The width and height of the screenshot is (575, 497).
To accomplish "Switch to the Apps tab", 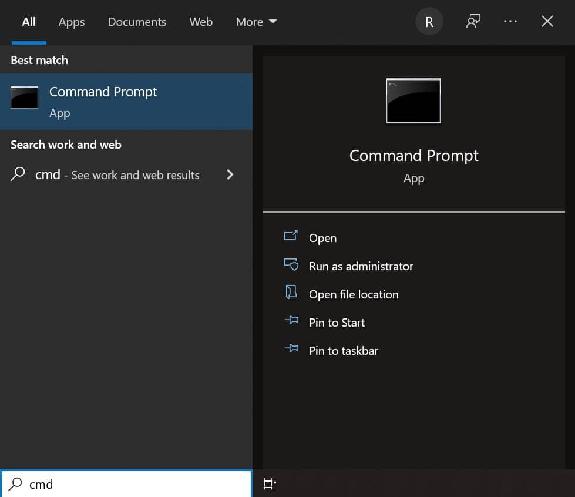I will (72, 22).
